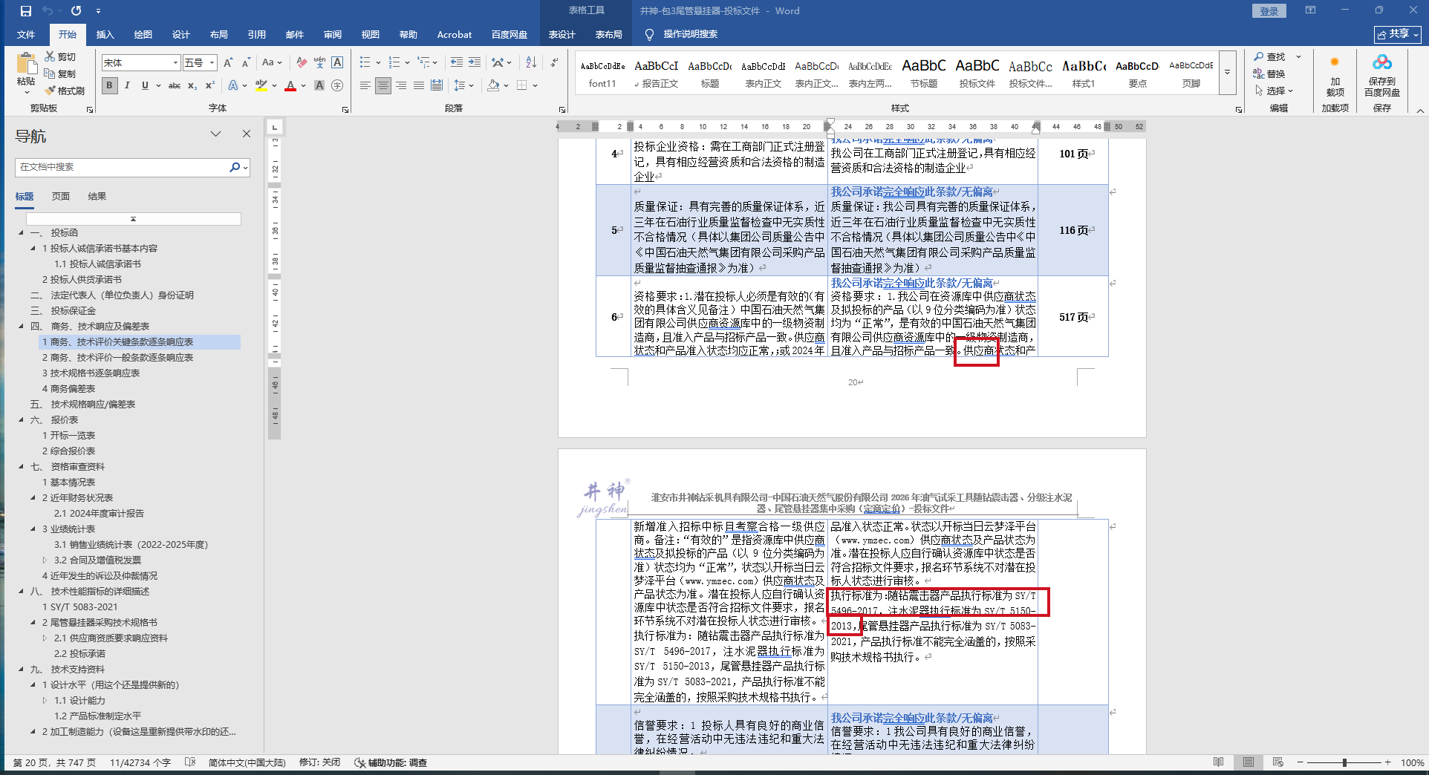Toggle italic formatting
The height and width of the screenshot is (775, 1429).
[127, 85]
